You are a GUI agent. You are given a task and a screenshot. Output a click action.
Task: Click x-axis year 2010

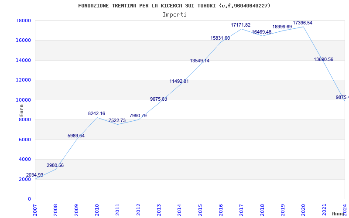[x=97, y=210]
